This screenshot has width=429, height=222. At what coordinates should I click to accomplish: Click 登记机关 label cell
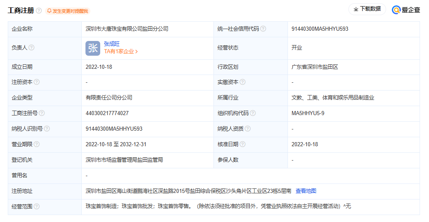[x=45, y=160]
